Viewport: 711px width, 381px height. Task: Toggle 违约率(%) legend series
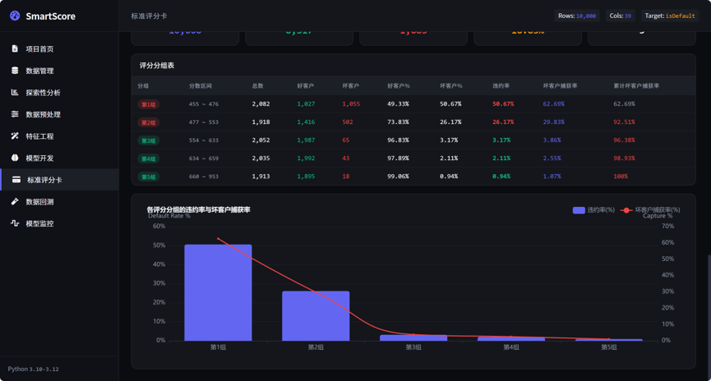click(593, 209)
